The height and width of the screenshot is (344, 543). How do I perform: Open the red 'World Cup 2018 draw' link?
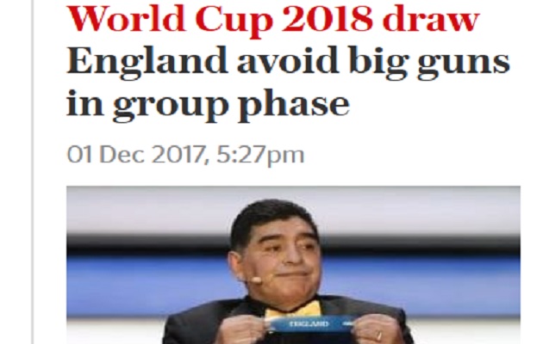273,20
